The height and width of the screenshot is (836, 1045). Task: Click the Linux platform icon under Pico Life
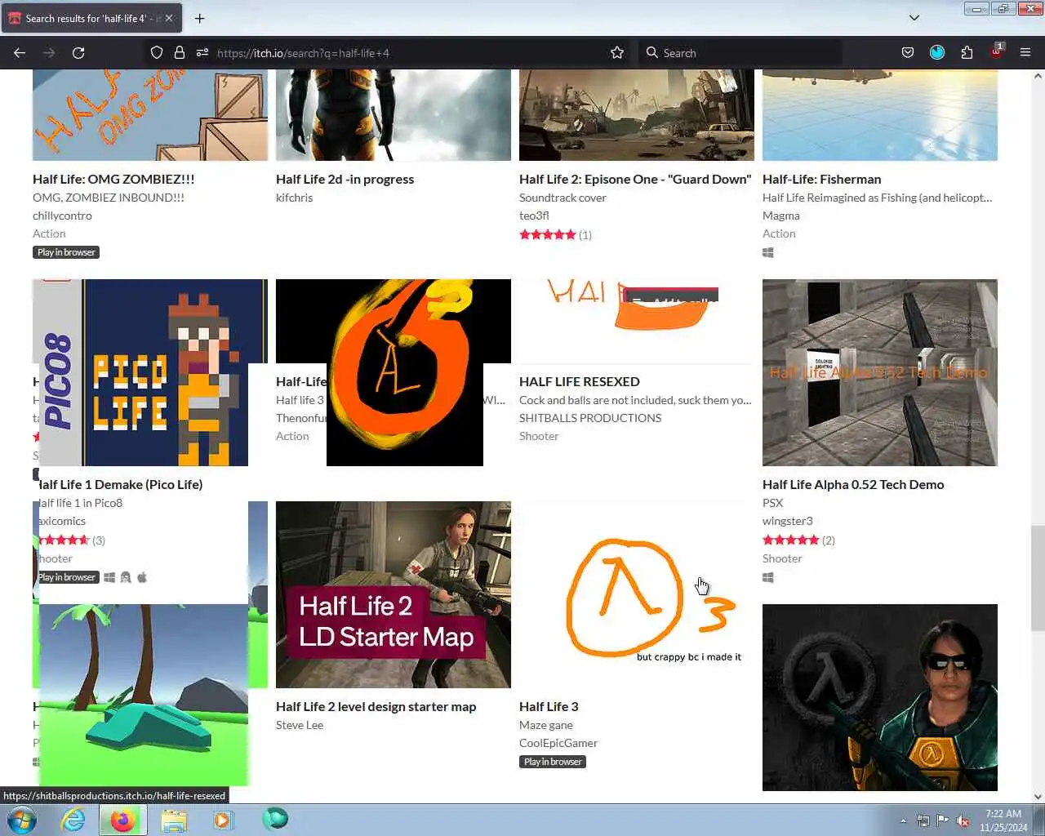(126, 577)
